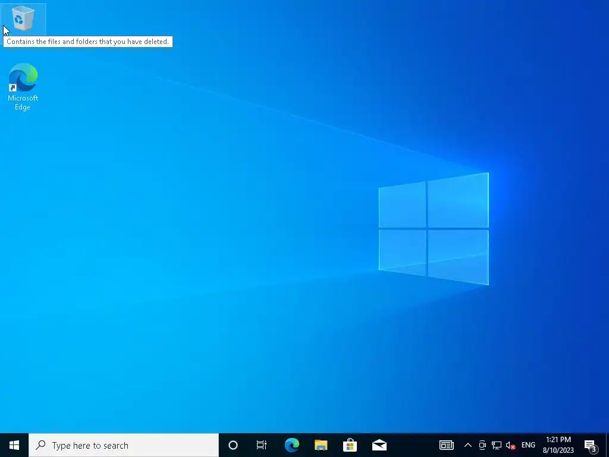The image size is (609, 457).
Task: Click the Meet Now tray icon
Action: pyautogui.click(x=482, y=445)
